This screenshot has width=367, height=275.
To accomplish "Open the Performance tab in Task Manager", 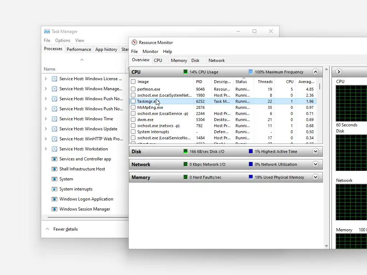I will tap(78, 49).
